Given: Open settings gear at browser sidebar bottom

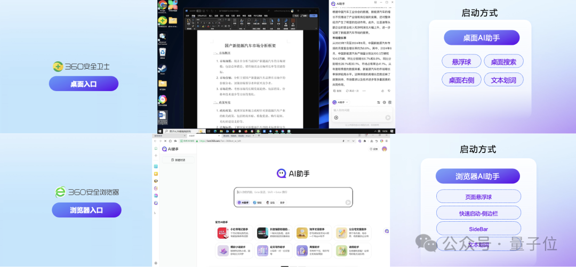Looking at the screenshot, I should pos(156,263).
